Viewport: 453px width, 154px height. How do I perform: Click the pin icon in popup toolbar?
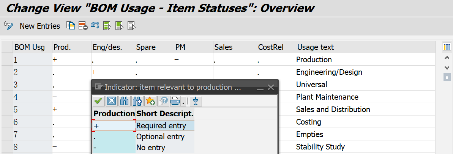tap(196, 101)
